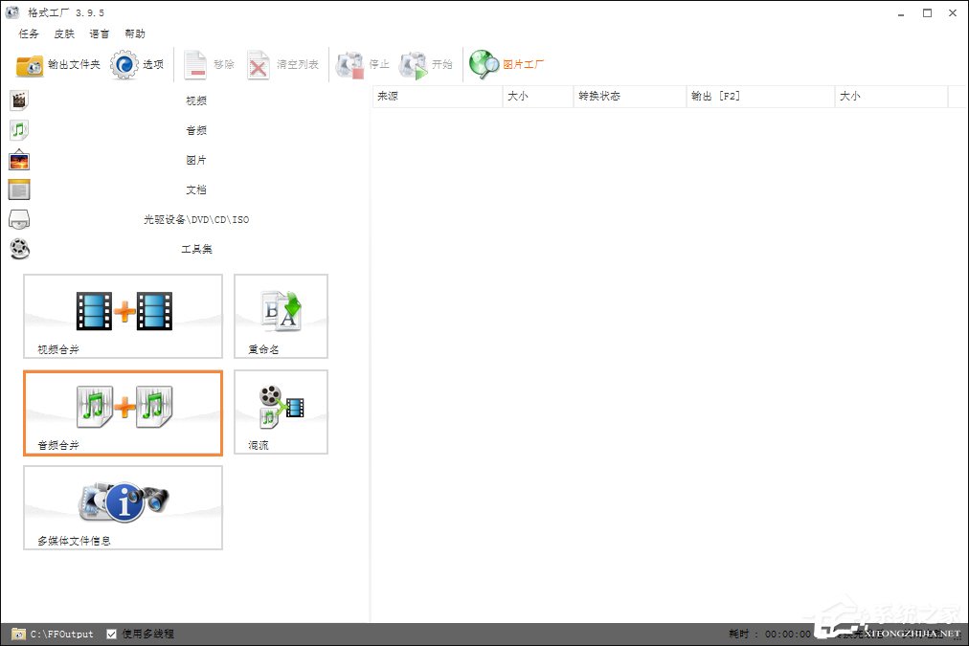This screenshot has height=646, width=969.
Task: Open the 皮肤 skin menu
Action: 64,33
